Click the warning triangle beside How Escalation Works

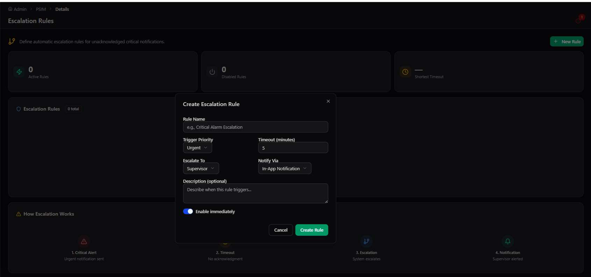point(19,214)
